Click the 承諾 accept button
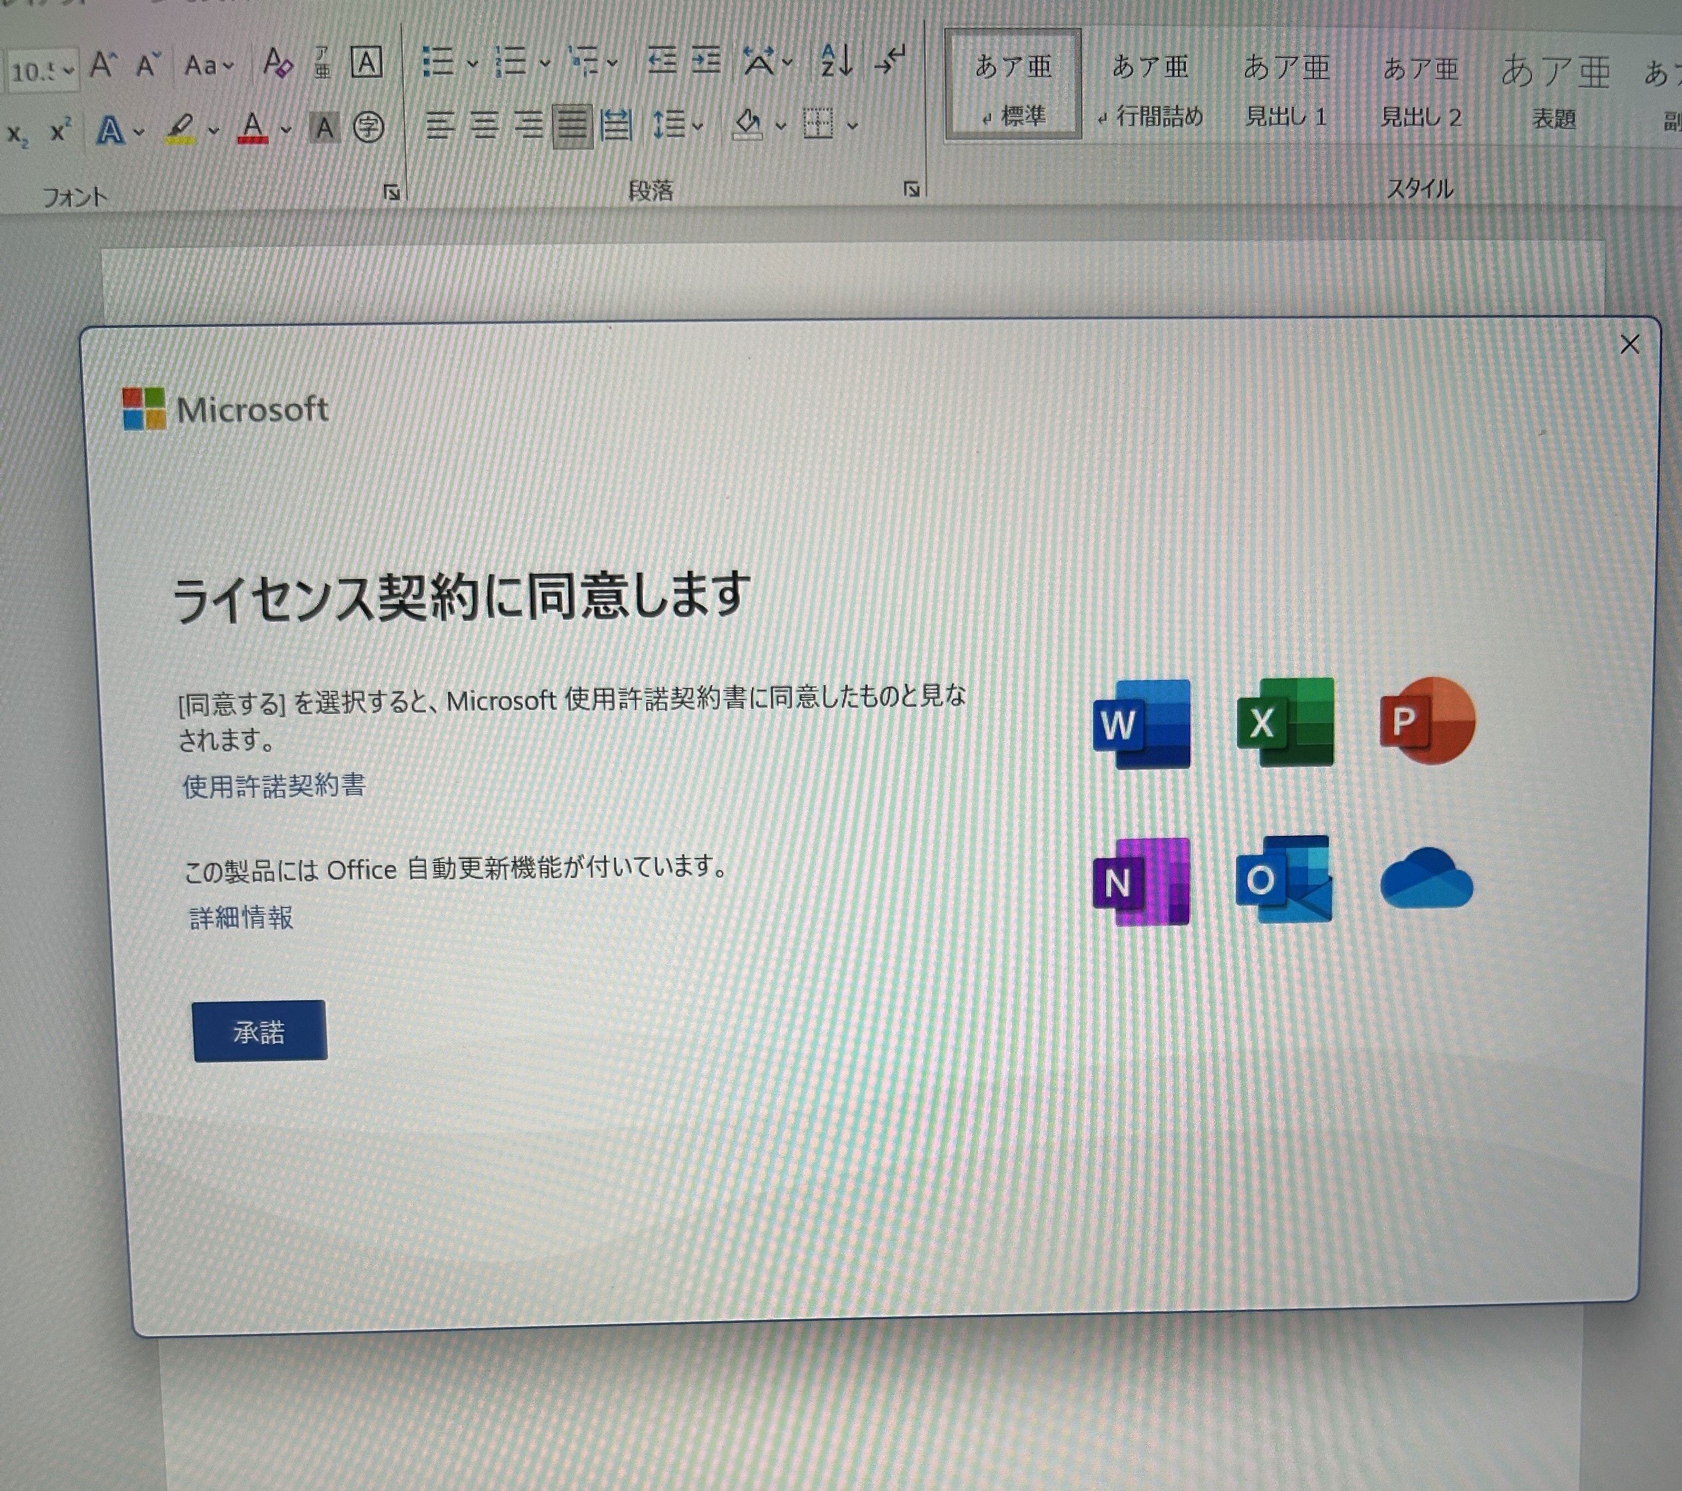The image size is (1682, 1491). point(259,1031)
